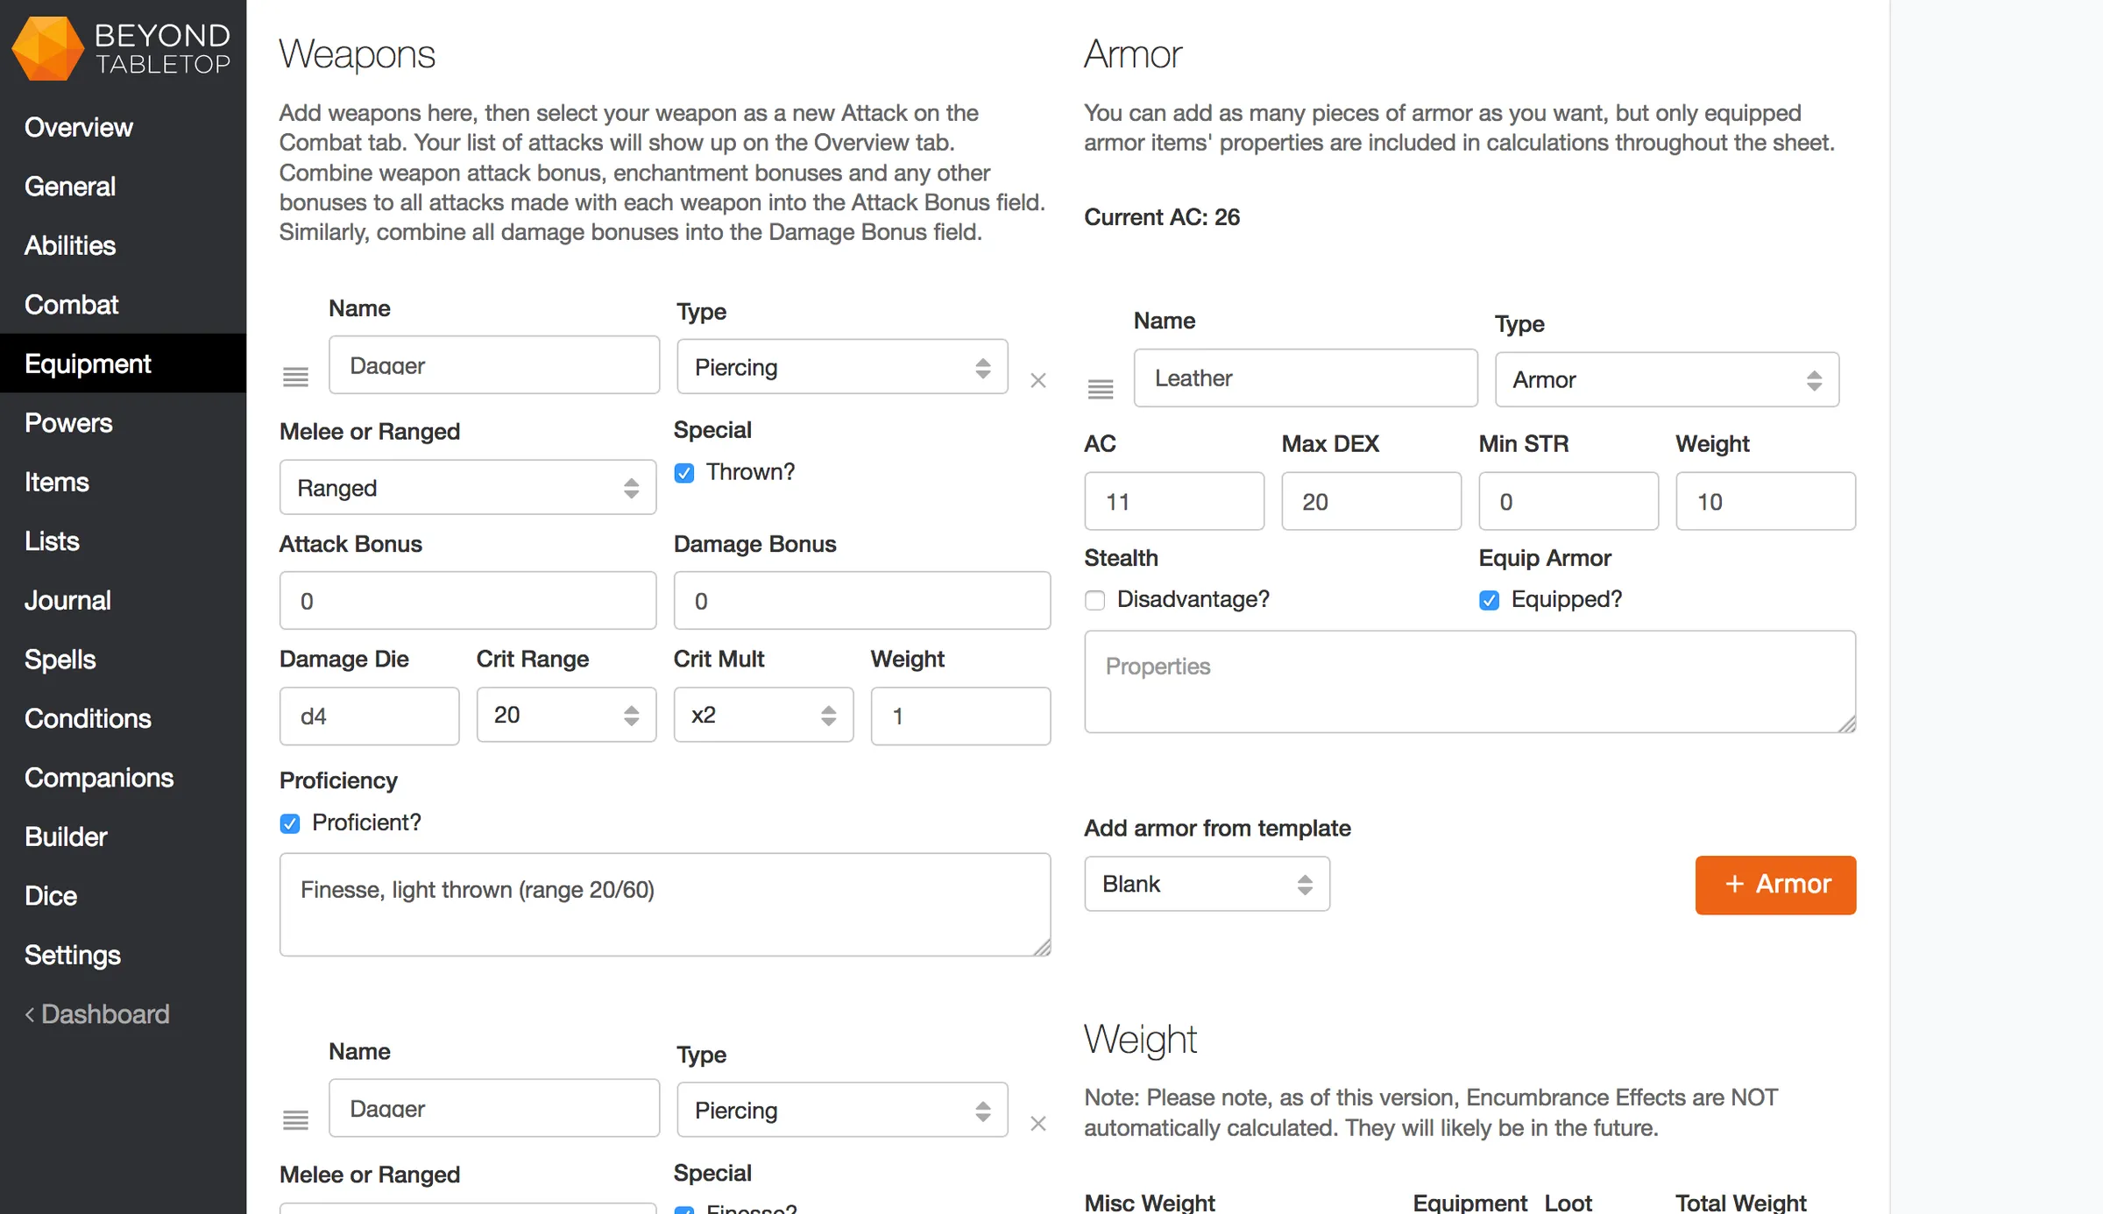The image size is (2103, 1214).
Task: Uncheck the Equipped? armor checkbox
Action: coord(1488,600)
